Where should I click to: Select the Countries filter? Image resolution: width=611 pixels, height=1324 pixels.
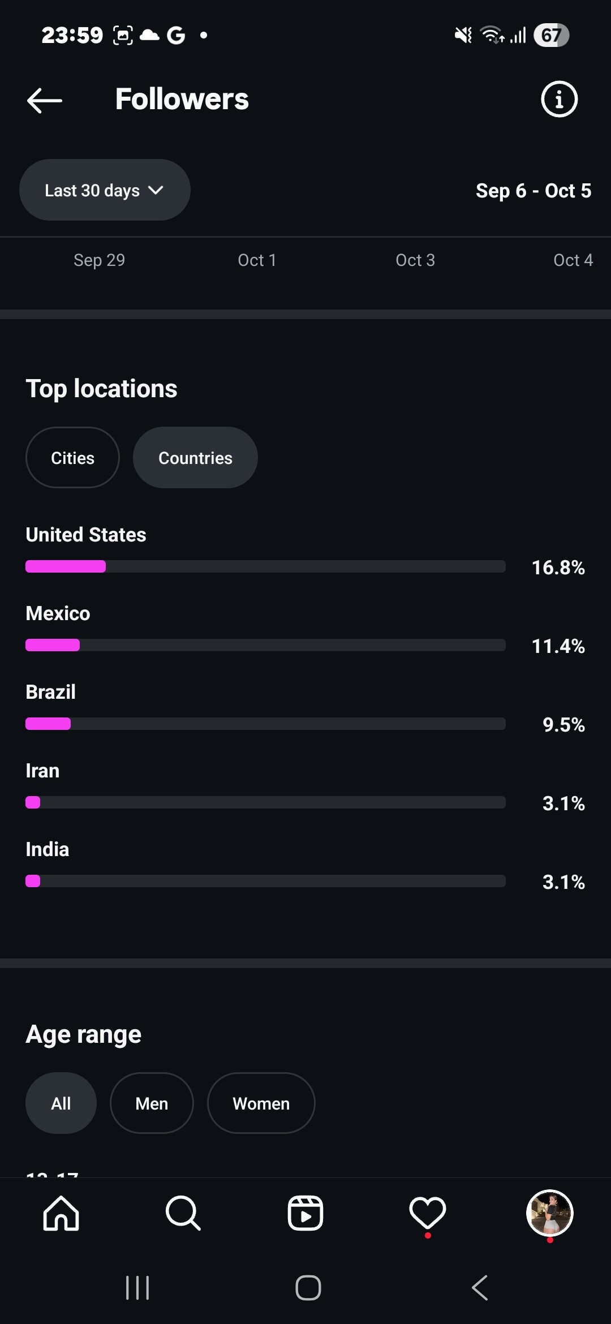(x=195, y=458)
